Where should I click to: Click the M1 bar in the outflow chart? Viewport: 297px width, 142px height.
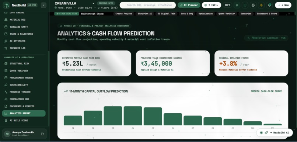point(73,120)
